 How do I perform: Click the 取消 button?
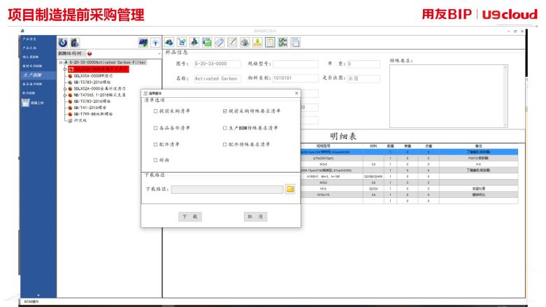pos(255,217)
